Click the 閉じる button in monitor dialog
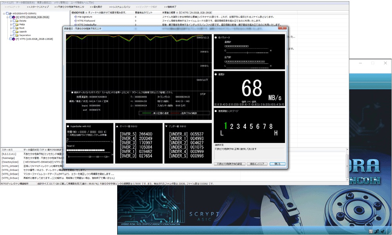This screenshot has width=392, height=235. click(x=278, y=164)
